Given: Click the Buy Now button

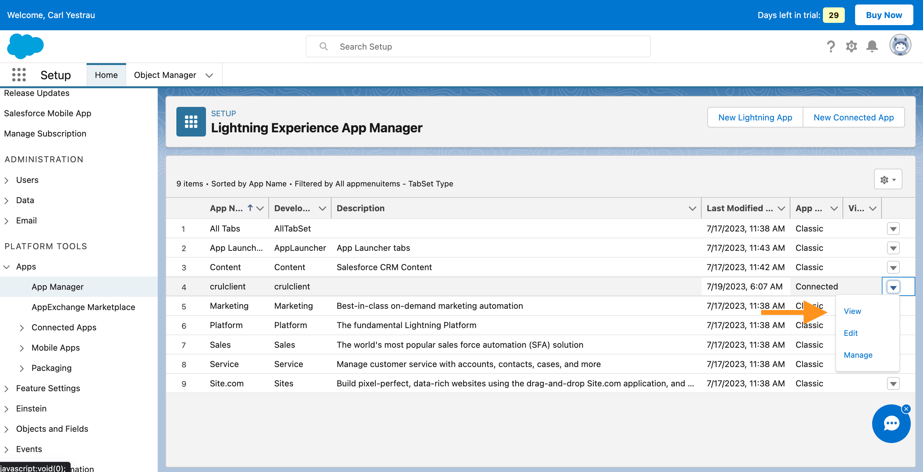Looking at the screenshot, I should click(x=884, y=15).
